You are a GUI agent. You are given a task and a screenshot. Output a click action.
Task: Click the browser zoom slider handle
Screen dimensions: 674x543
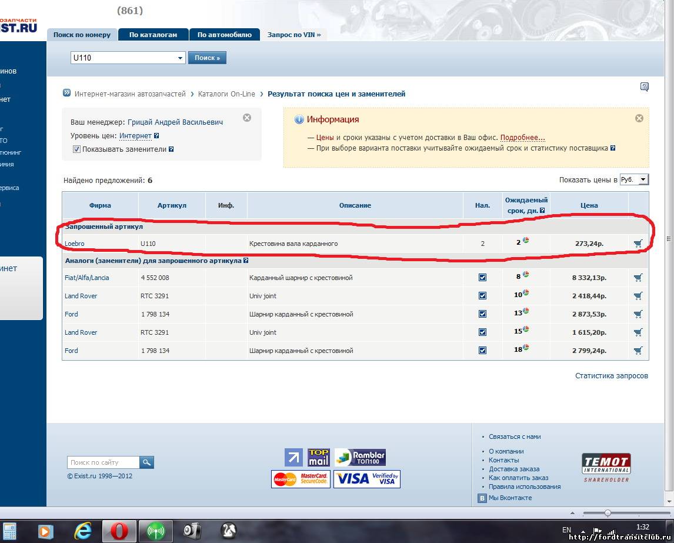(x=608, y=513)
